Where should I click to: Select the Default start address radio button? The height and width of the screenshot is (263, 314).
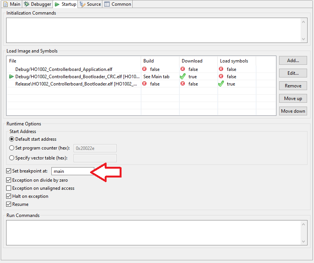click(12, 139)
